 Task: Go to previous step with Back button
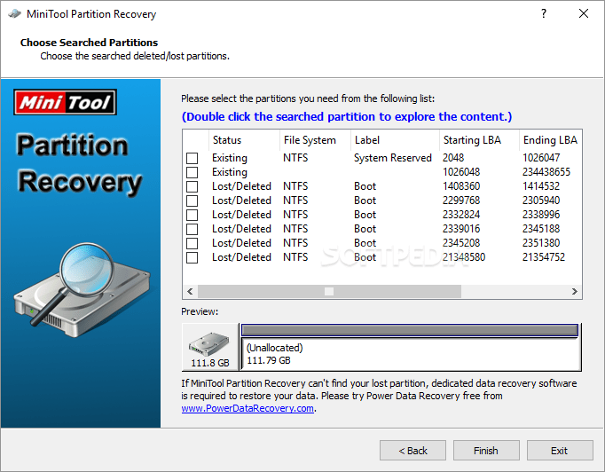tap(412, 451)
